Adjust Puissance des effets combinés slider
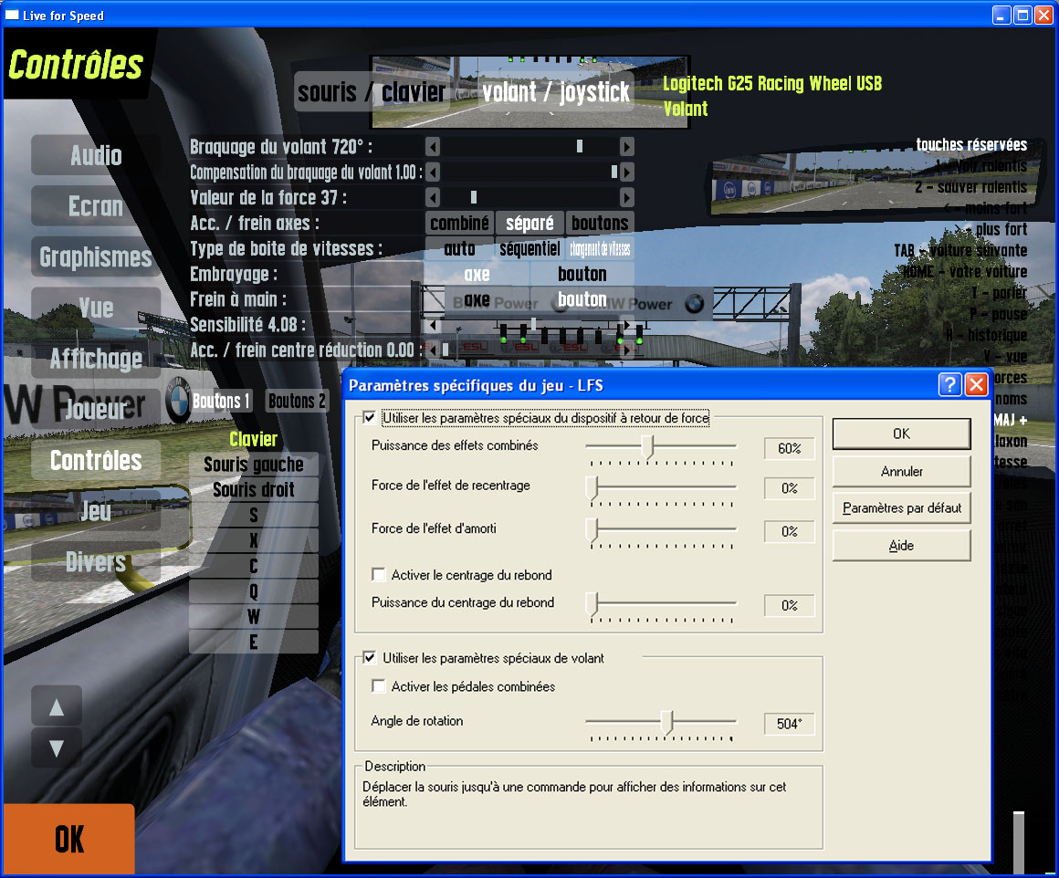This screenshot has width=1059, height=878. (648, 447)
